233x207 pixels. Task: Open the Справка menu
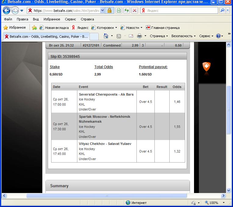click(x=87, y=19)
